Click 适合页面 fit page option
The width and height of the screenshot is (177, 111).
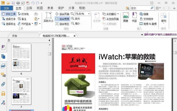(62, 14)
